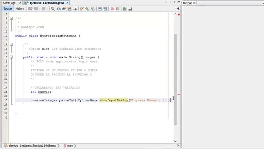Click red error mark on error stripe
Viewport: 264px width, 149px height.
click(179, 94)
